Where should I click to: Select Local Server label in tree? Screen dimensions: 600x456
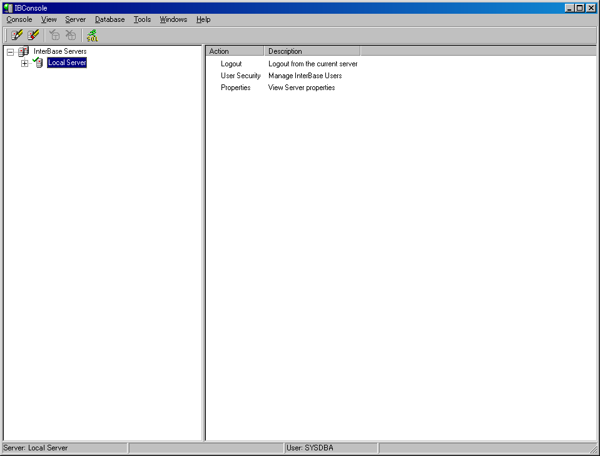[67, 63]
